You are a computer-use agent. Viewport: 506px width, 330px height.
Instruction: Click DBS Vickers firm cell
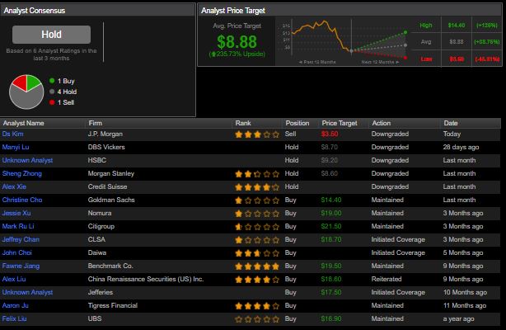pyautogui.click(x=106, y=147)
